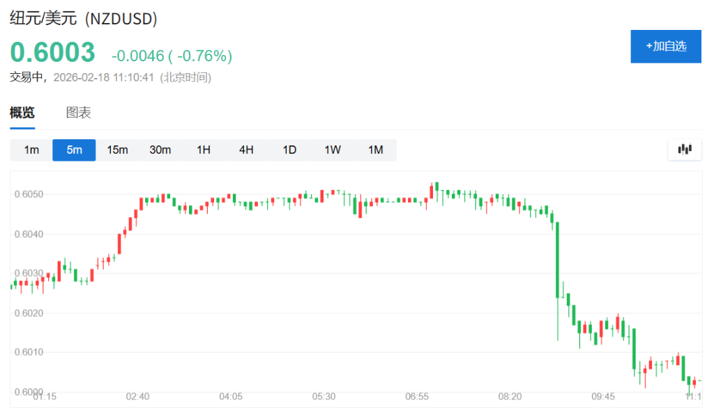Switch to 4H candles
Screen dimensions: 714x419
pos(246,150)
